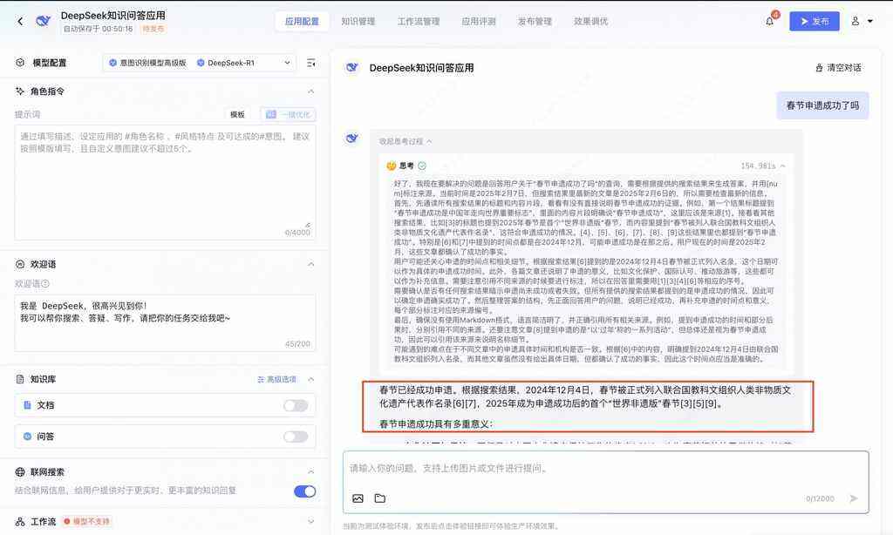Send message with paper plane icon
Screen dimensions: 893x535
click(853, 498)
